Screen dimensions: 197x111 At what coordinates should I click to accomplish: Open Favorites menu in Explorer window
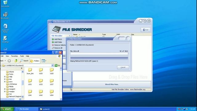(14, 56)
